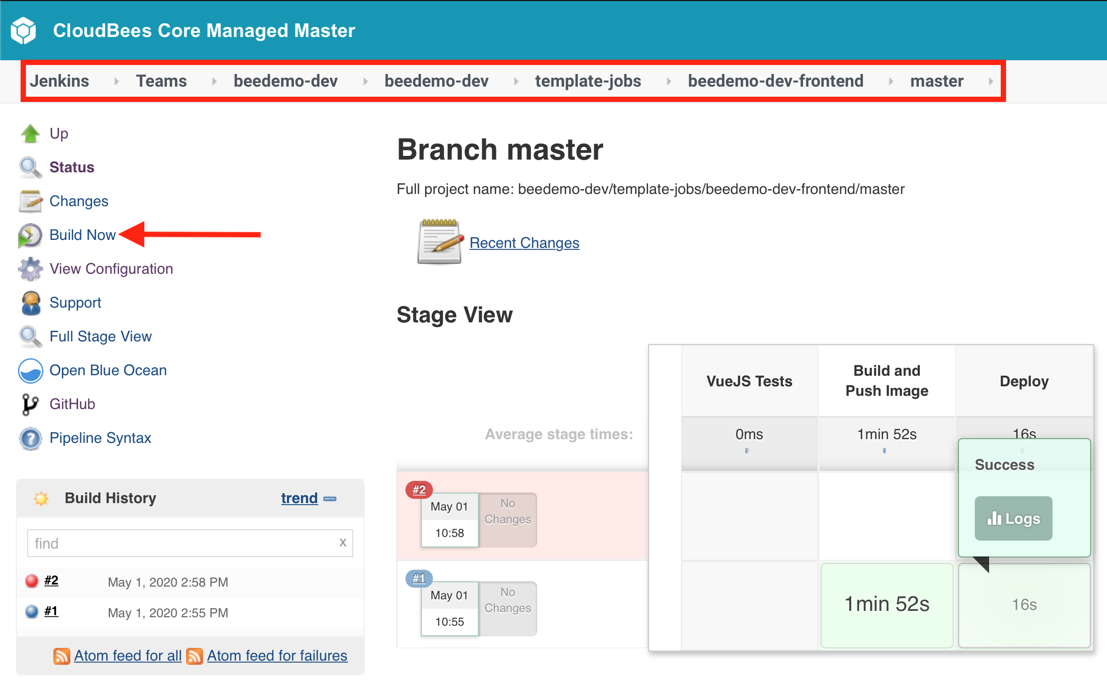Click the Build Now clock icon

30,235
